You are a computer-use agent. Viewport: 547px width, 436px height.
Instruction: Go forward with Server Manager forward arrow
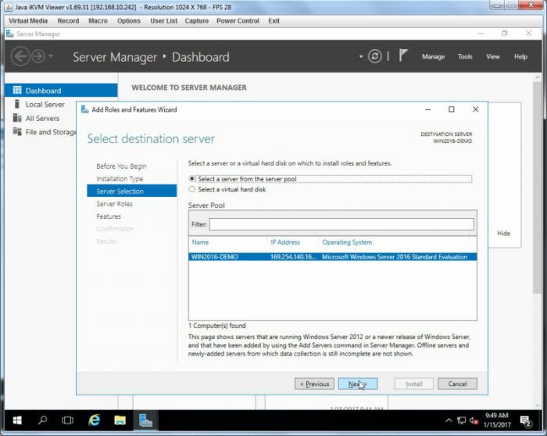(x=38, y=56)
